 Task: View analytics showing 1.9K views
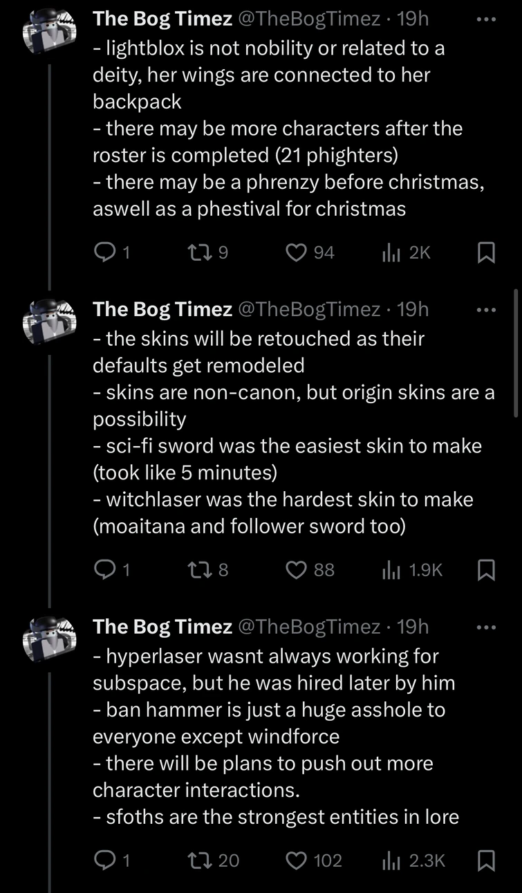(391, 569)
